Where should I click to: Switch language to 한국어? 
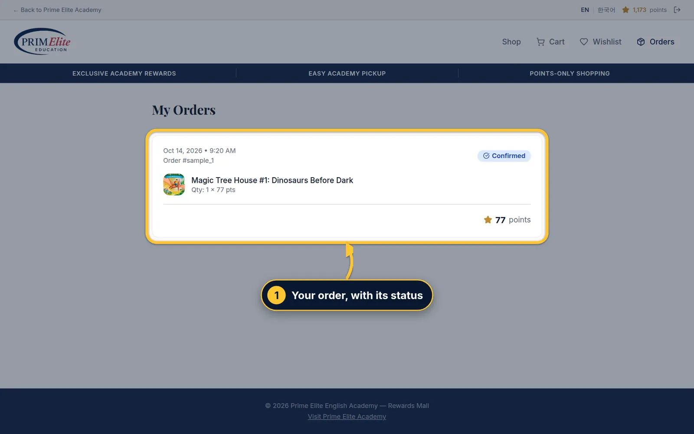[x=606, y=10]
